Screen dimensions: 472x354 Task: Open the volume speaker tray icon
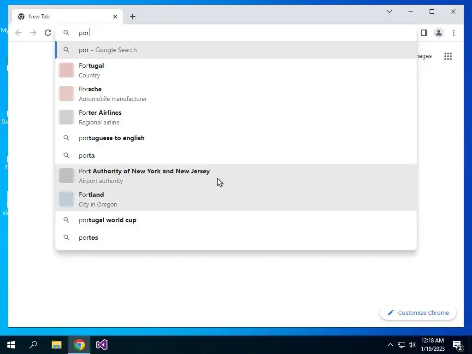[x=412, y=345]
